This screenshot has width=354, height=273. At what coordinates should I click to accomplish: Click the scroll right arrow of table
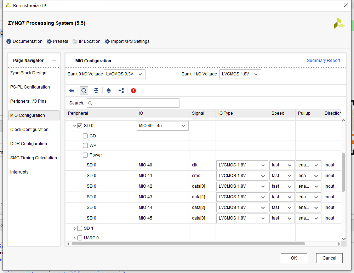pos(339,244)
